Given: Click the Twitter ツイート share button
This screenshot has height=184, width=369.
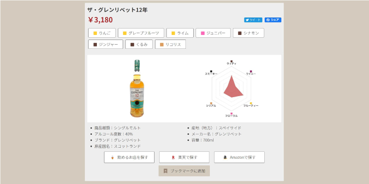Looking at the screenshot, I should [253, 20].
